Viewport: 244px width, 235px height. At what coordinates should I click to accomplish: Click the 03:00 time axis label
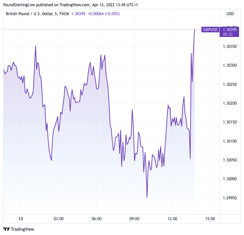tap(59, 218)
